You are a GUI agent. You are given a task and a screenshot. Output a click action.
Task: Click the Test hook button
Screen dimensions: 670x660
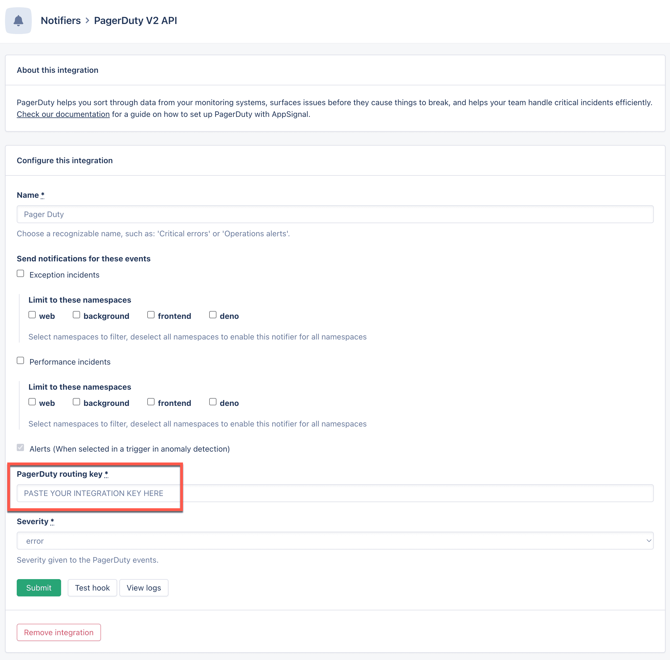pyautogui.click(x=92, y=588)
